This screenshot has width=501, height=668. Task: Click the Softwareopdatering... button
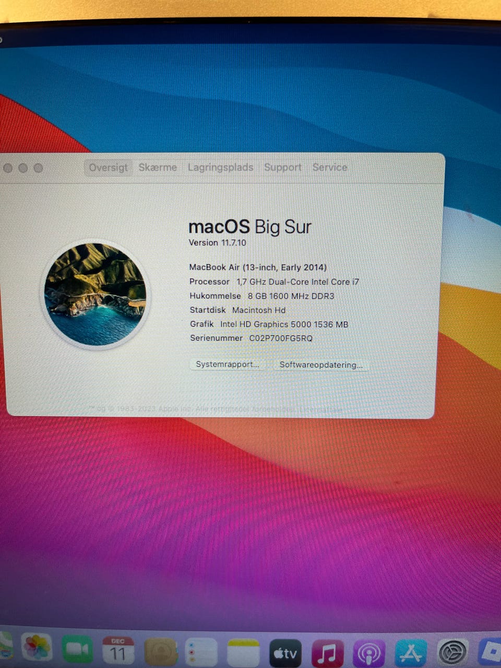(321, 365)
